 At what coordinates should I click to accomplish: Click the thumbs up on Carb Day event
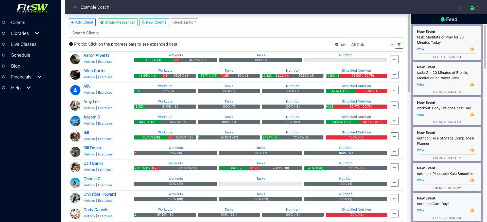pos(472,210)
